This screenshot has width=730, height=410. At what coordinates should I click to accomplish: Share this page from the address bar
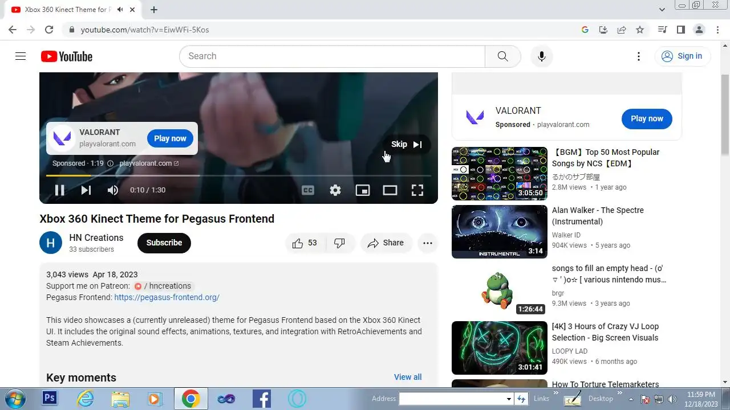click(622, 30)
